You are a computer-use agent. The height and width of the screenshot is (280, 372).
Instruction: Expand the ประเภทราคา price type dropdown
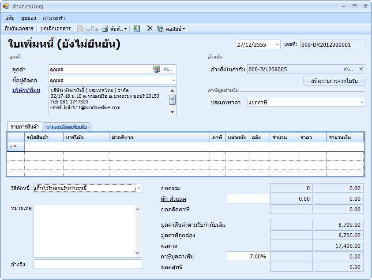(362, 102)
